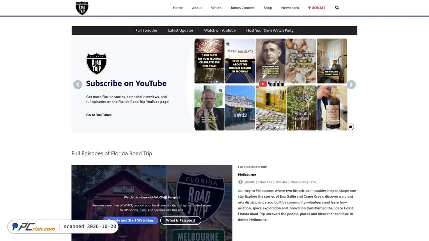Visit the Shop page
The width and height of the screenshot is (429, 241).
coord(268,8)
